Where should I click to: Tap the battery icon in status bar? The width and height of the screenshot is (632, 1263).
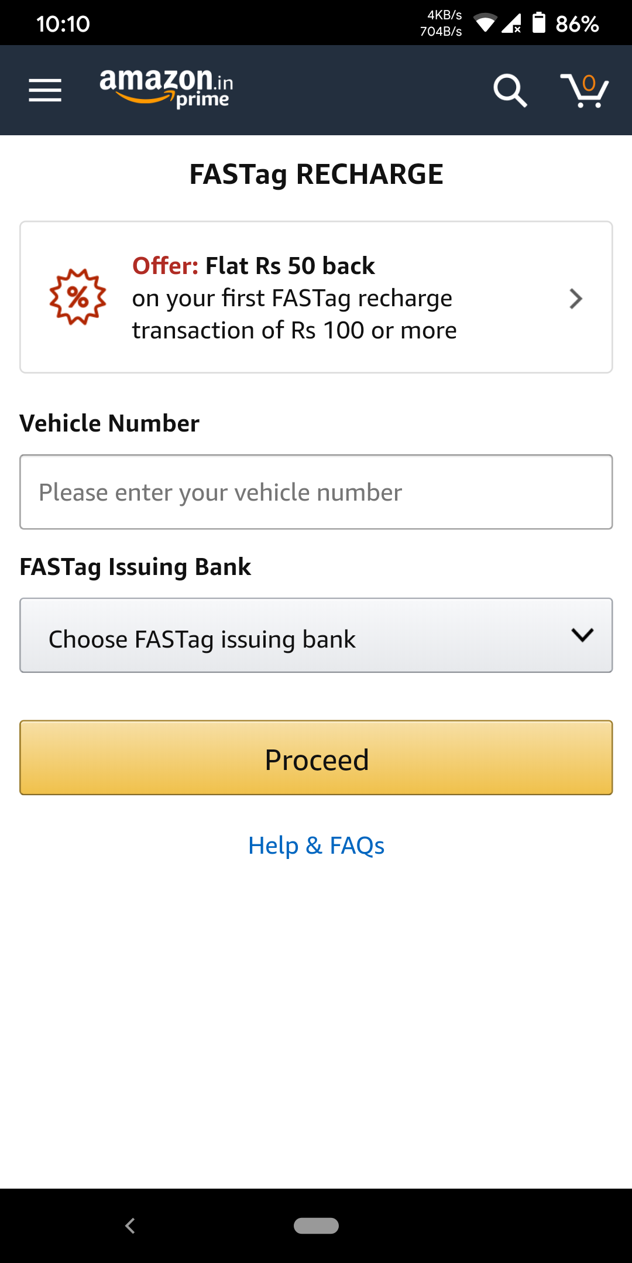[538, 23]
